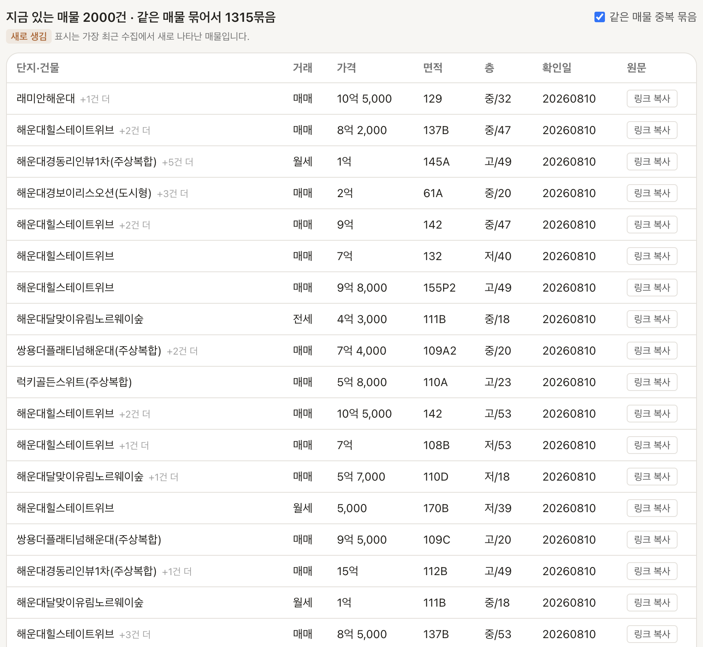Click 링크 복사 for 해운대경보이리스오션(도시형)
Viewport: 703px width, 647px height.
[652, 193]
